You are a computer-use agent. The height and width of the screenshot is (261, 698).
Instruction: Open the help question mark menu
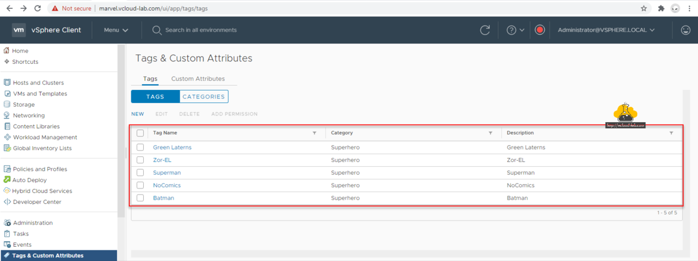[515, 30]
